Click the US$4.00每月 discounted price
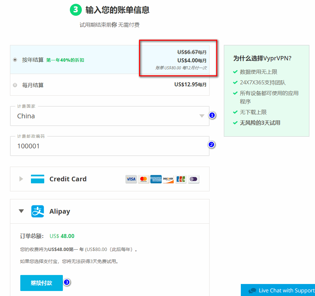Screen dimensions: 315x296 pyautogui.click(x=192, y=60)
